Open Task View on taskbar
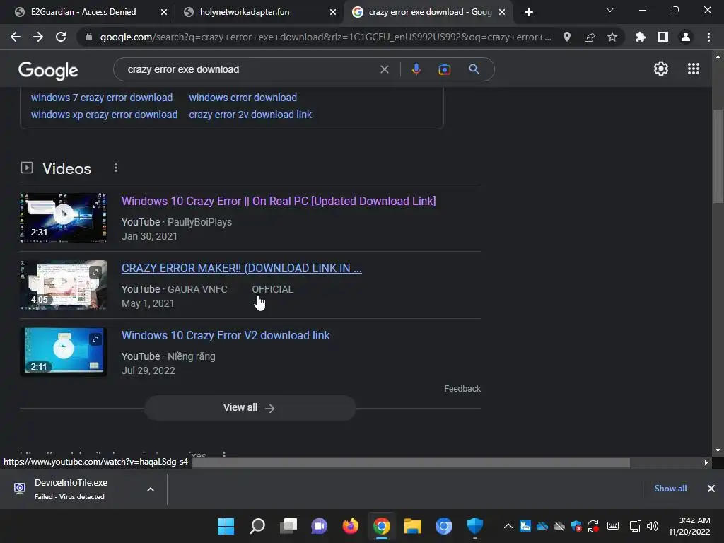Screen dimensions: 724x543 (288, 526)
